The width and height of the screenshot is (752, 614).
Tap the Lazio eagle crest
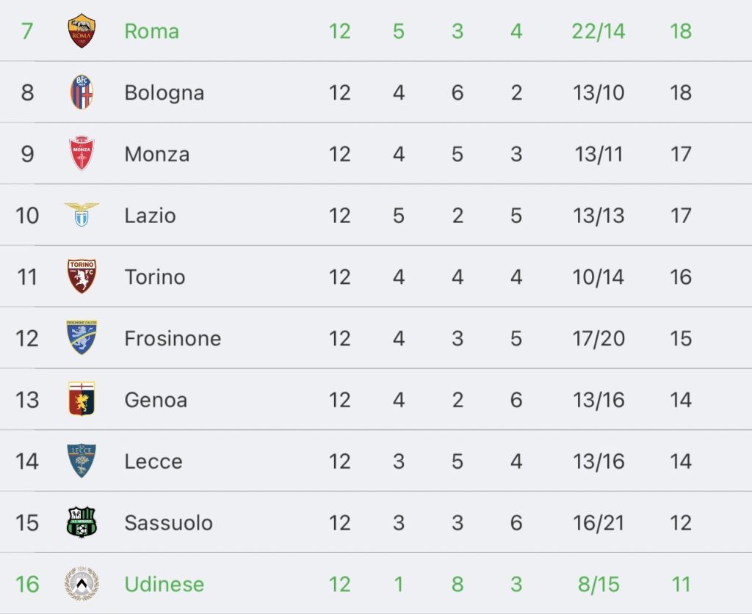tap(82, 214)
